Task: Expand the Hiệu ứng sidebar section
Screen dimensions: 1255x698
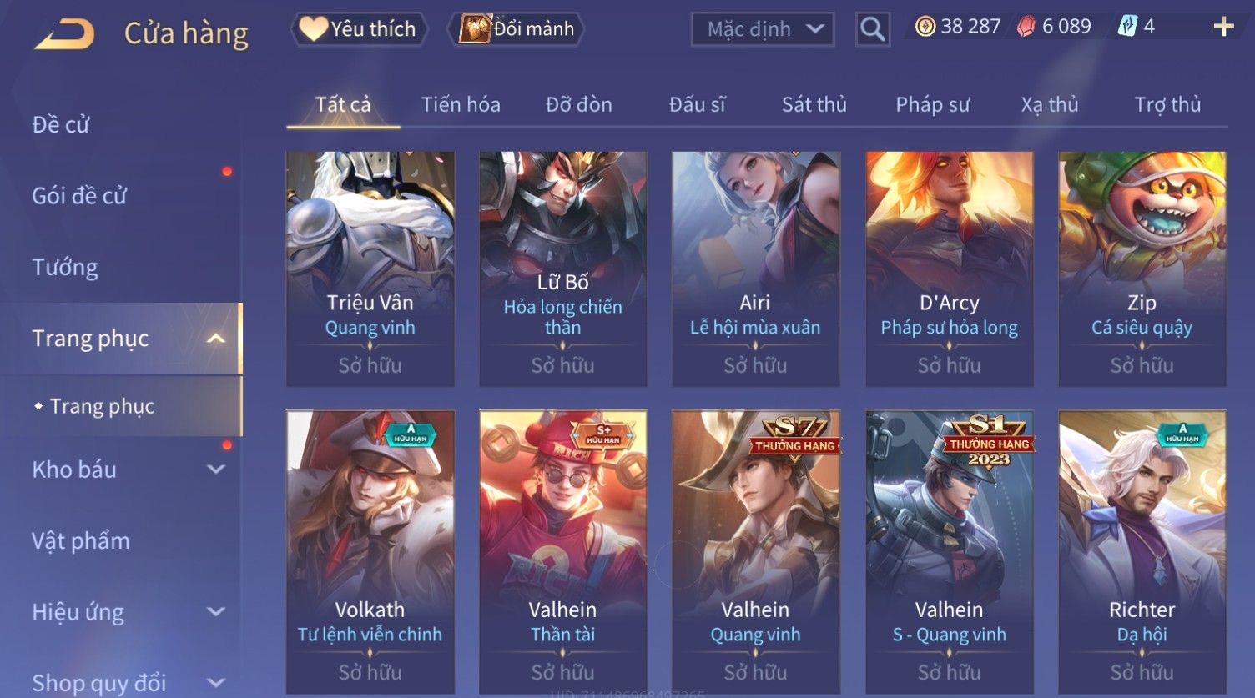Action: [x=215, y=612]
